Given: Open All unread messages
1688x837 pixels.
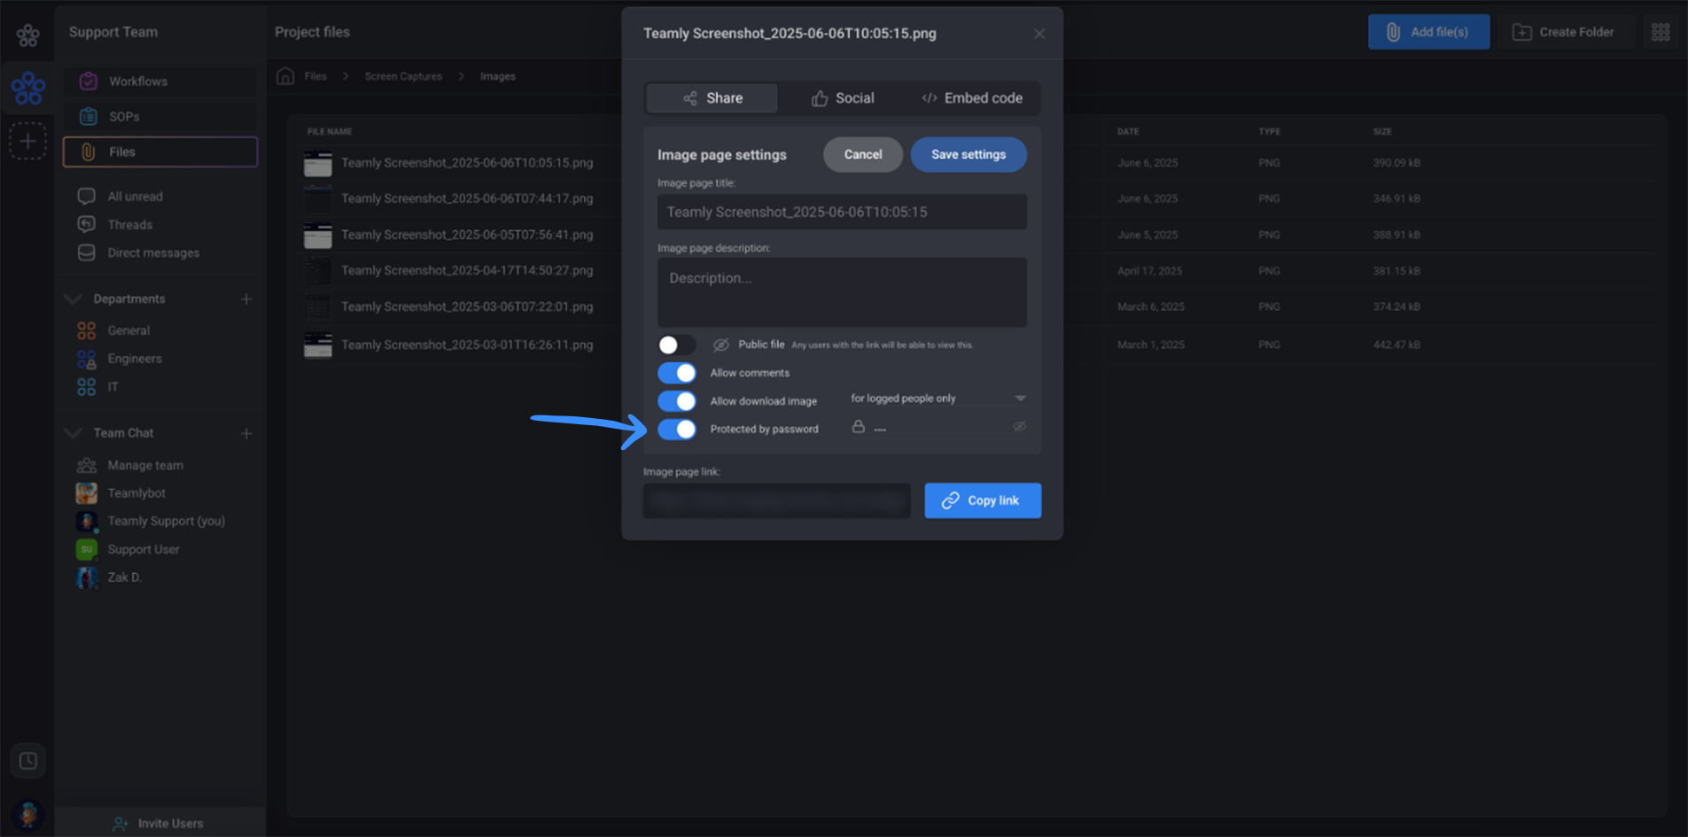Looking at the screenshot, I should click(x=135, y=197).
